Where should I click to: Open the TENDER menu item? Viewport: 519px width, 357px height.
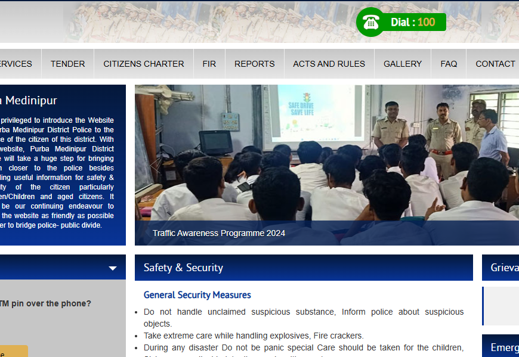coord(67,64)
